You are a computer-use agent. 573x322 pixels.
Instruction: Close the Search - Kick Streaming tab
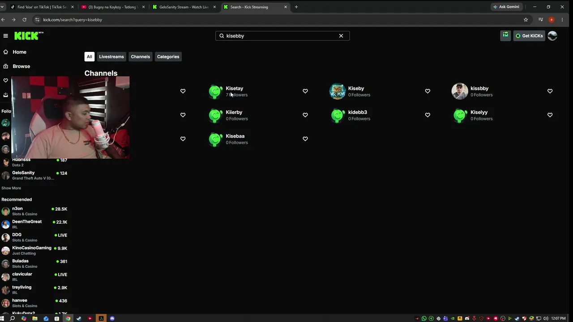[286, 7]
